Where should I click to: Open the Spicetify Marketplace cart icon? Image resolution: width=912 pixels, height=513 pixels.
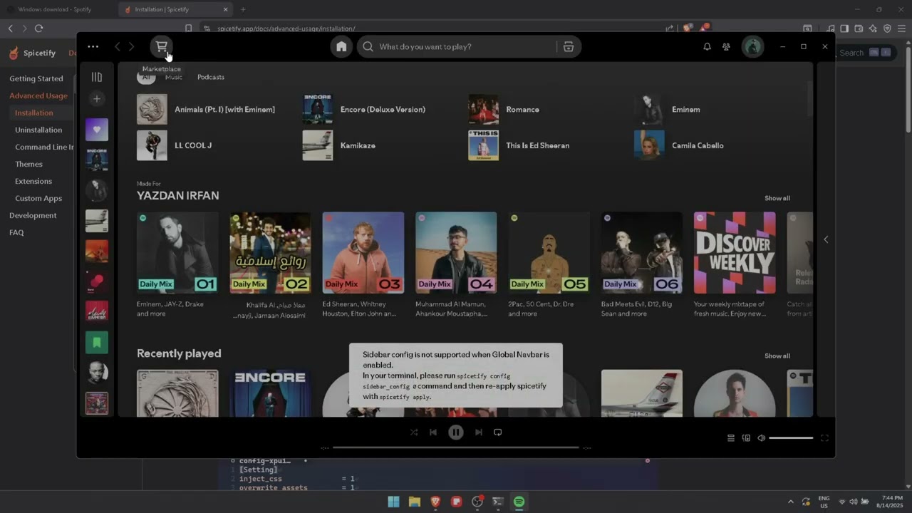(162, 46)
